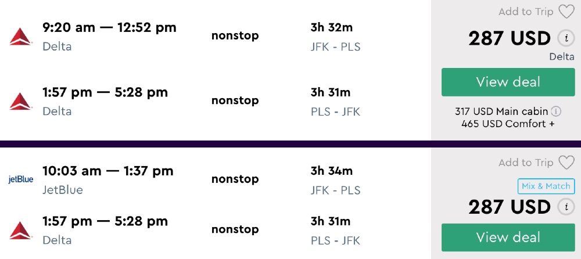
Task: Click the JetBlue airline logo
Action: point(20,179)
